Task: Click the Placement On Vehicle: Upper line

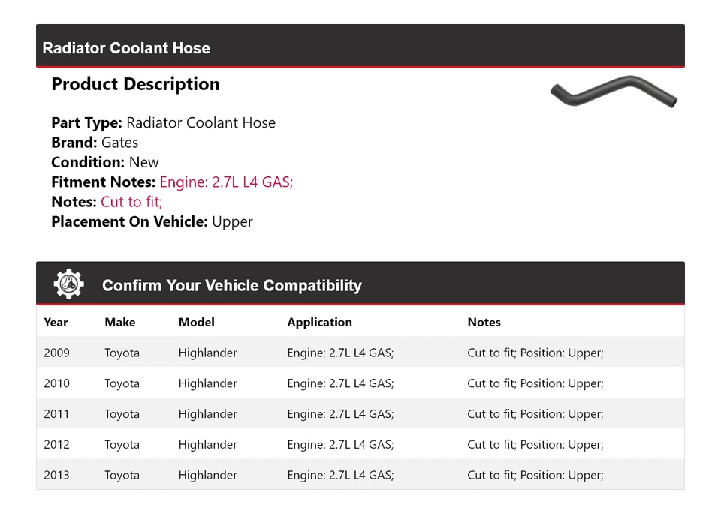Action: (152, 221)
